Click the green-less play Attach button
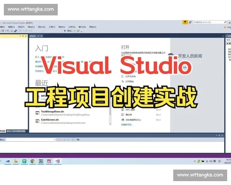231x185 pixels. [69, 31]
